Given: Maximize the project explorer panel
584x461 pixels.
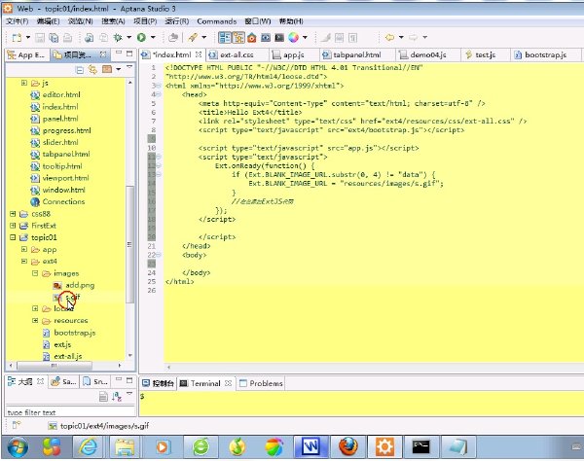Looking at the screenshot, I should (129, 53).
